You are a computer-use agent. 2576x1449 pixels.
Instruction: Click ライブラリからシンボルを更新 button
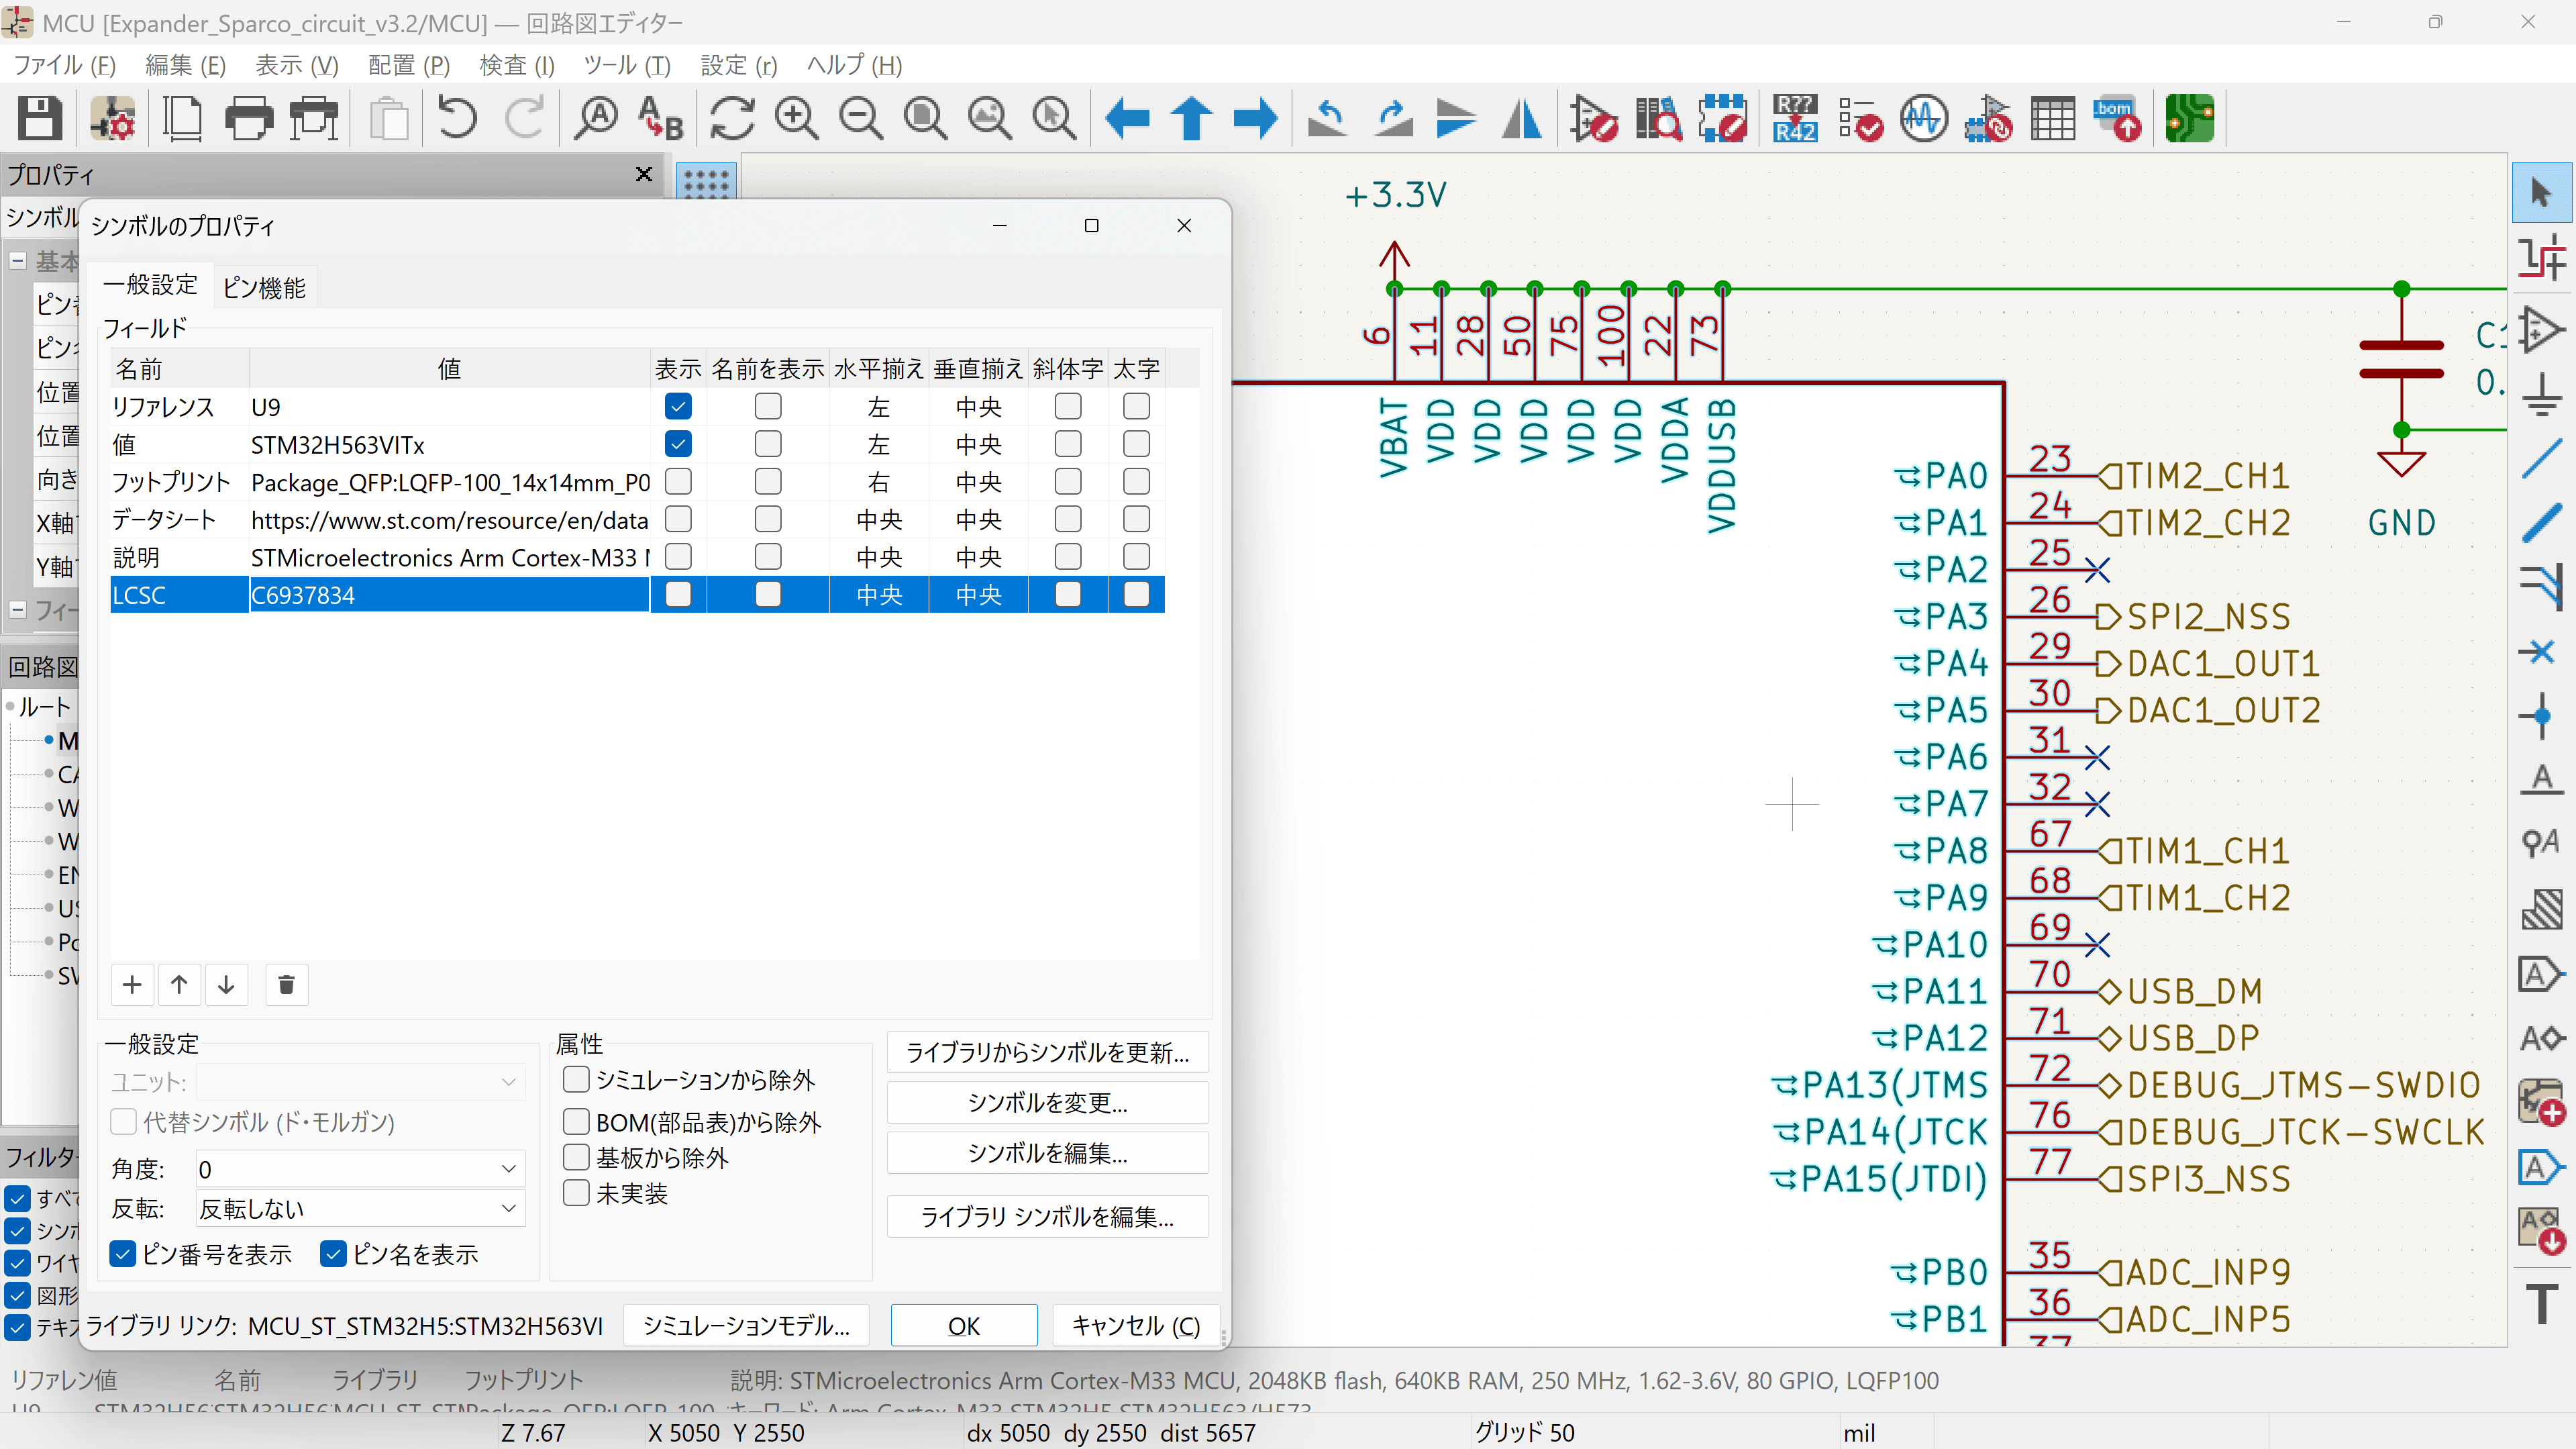(1047, 1053)
